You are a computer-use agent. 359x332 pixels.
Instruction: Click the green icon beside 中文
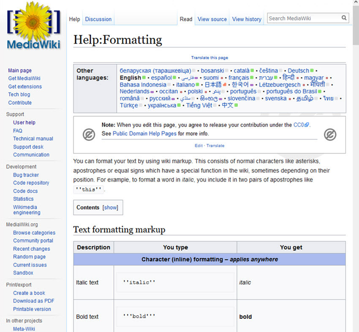click(x=237, y=105)
